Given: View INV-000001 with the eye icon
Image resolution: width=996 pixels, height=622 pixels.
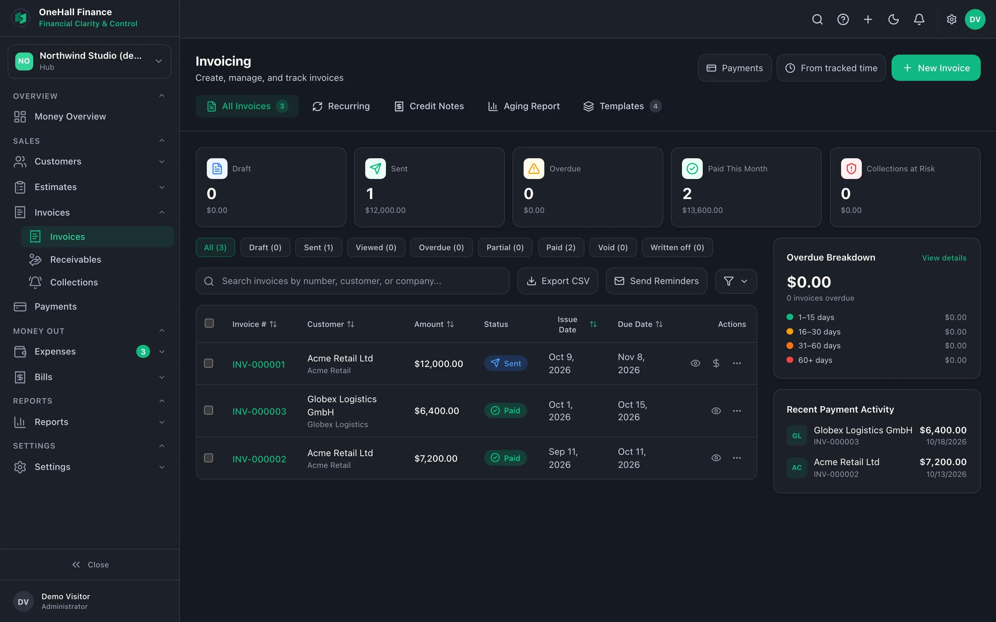Looking at the screenshot, I should pyautogui.click(x=695, y=363).
